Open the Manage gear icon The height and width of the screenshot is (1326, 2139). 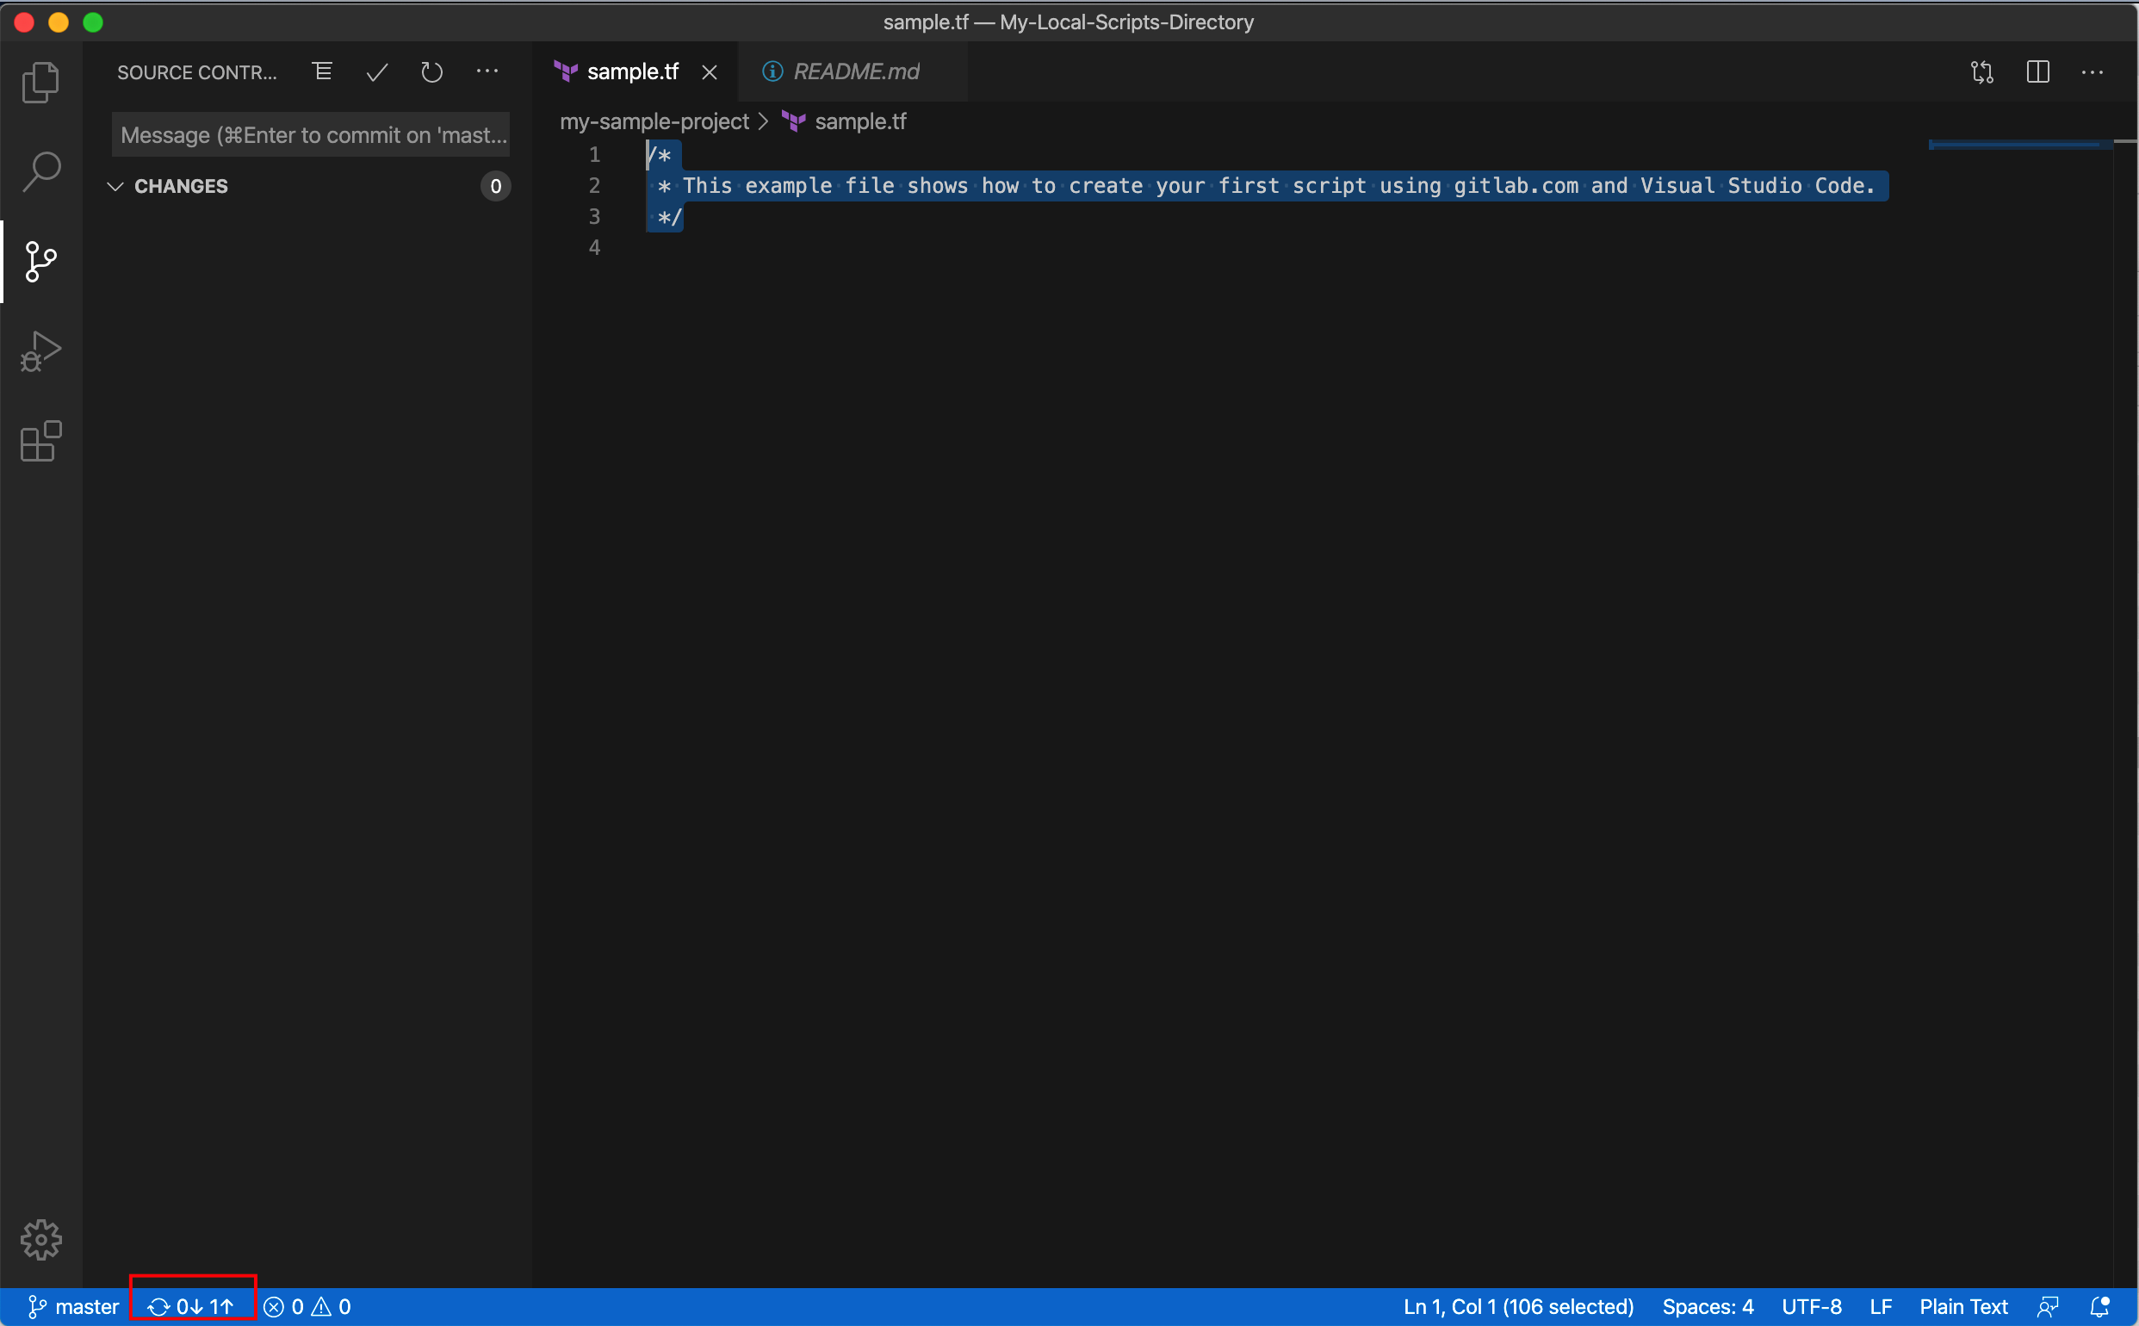(x=40, y=1240)
